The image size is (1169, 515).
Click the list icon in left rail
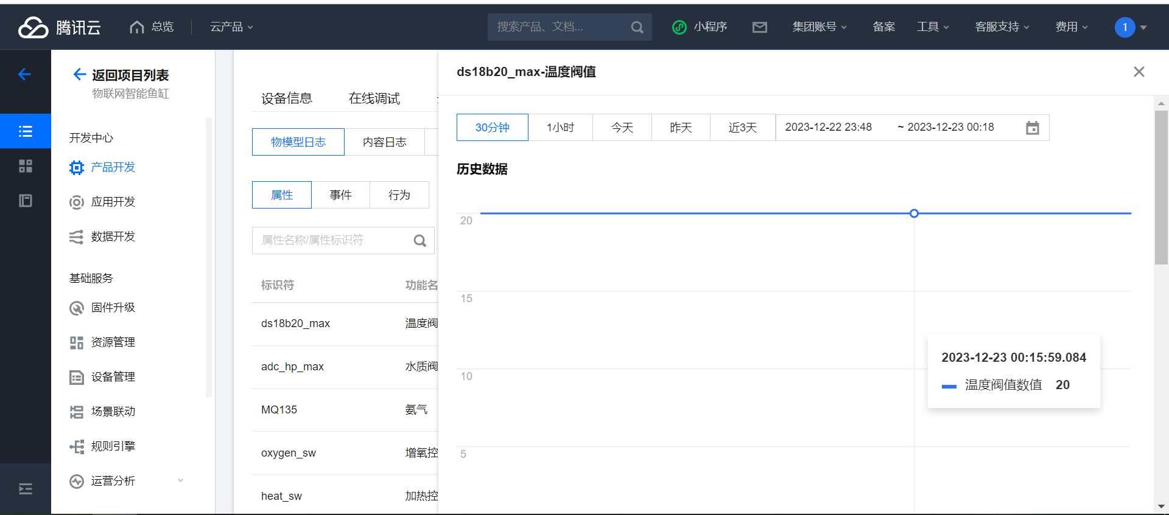point(26,131)
